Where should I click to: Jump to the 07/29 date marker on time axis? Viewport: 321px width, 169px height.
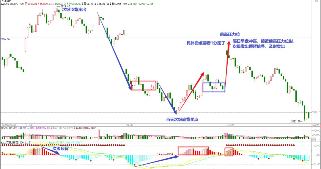coord(129,125)
